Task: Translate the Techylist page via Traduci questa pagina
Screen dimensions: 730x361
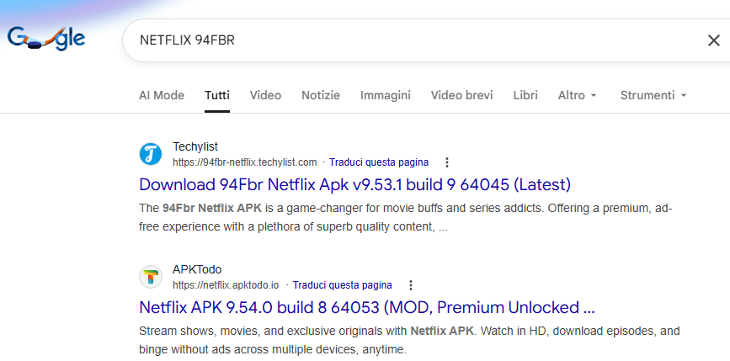Action: click(x=379, y=162)
